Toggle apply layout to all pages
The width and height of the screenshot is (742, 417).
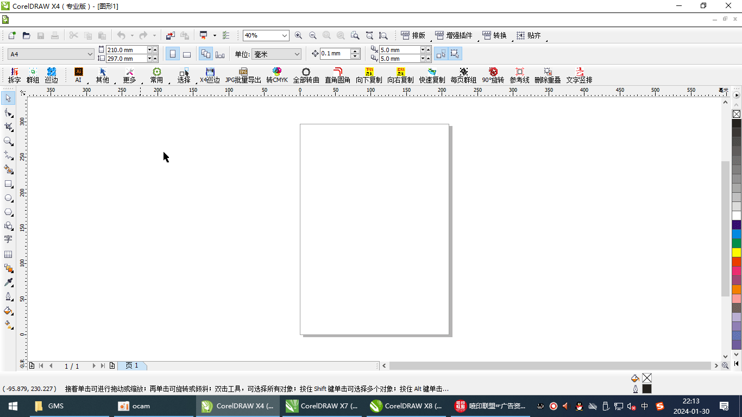[x=205, y=54]
